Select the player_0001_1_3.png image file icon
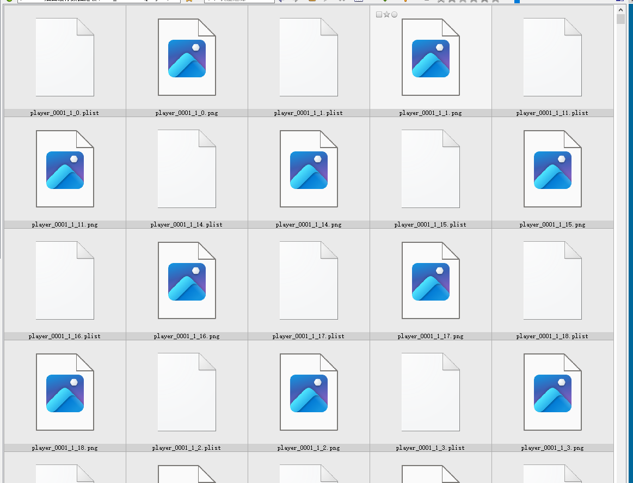This screenshot has width=633, height=483. point(552,392)
